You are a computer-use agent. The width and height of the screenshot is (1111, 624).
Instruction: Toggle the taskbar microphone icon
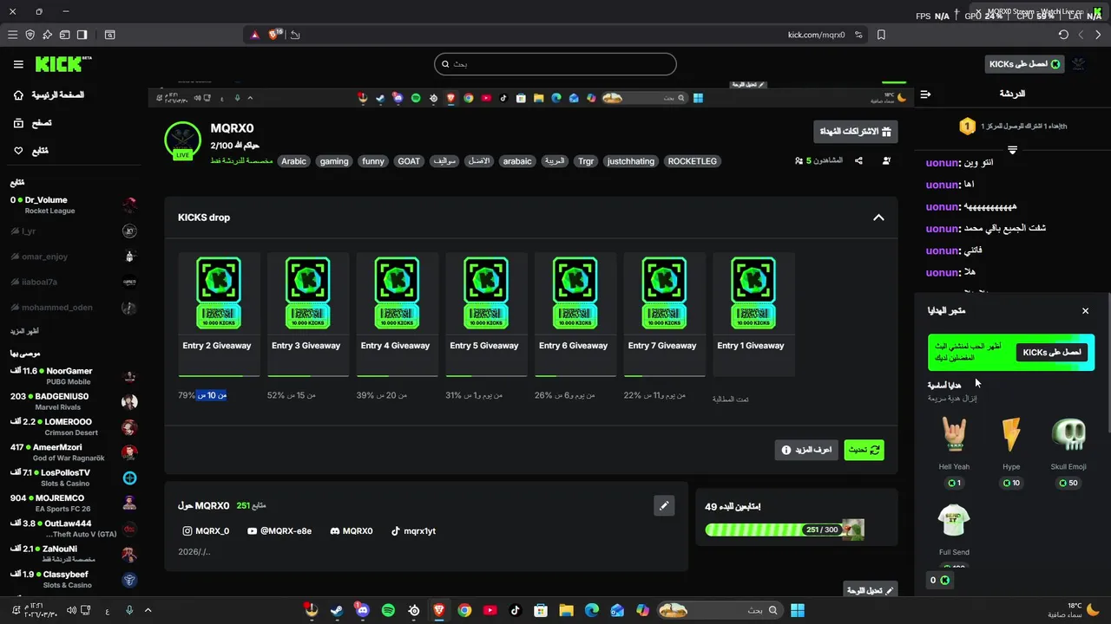coord(129,610)
